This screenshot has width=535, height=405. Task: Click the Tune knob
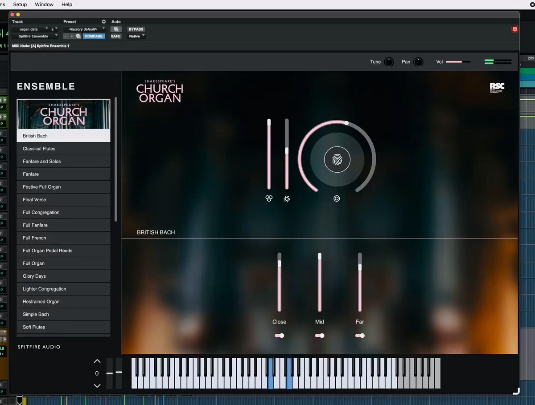tap(389, 62)
